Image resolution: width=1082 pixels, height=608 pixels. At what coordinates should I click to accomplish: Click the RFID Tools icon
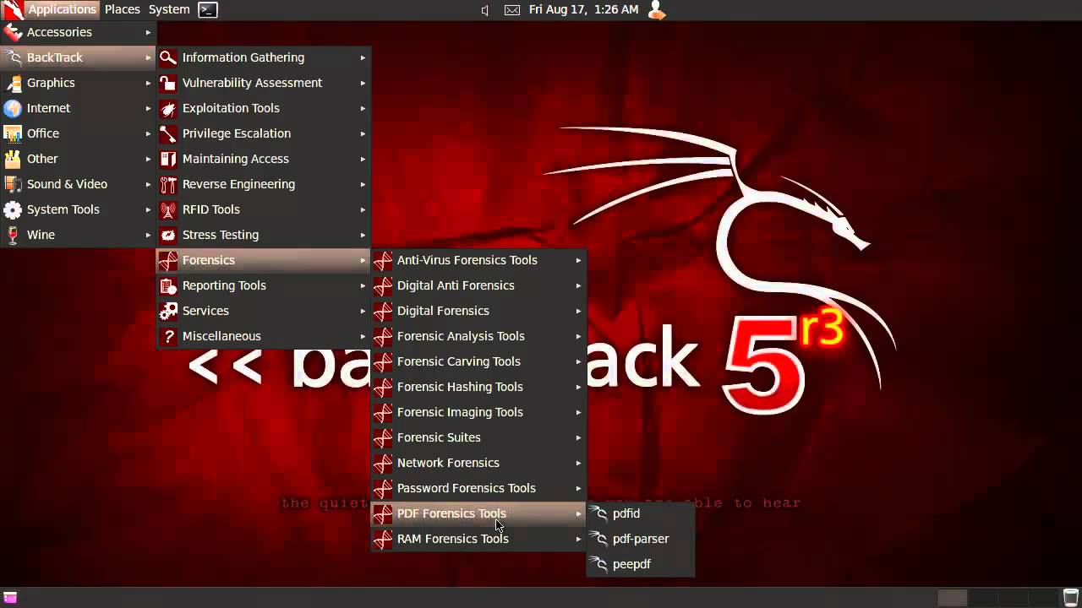[168, 209]
